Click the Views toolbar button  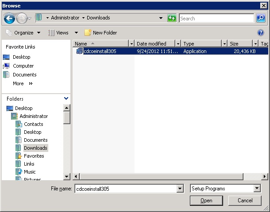click(58, 33)
